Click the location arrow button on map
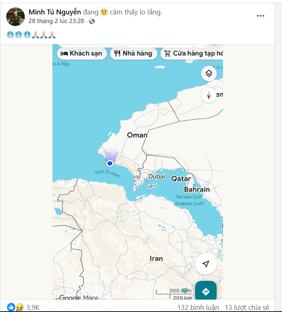The width and height of the screenshot is (282, 312). pyautogui.click(x=206, y=264)
